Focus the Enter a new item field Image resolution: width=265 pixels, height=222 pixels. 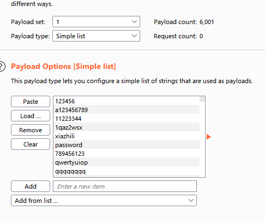pos(125,186)
